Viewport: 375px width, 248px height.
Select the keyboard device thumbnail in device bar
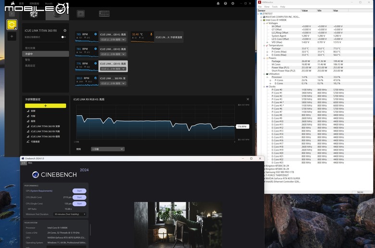click(x=104, y=13)
